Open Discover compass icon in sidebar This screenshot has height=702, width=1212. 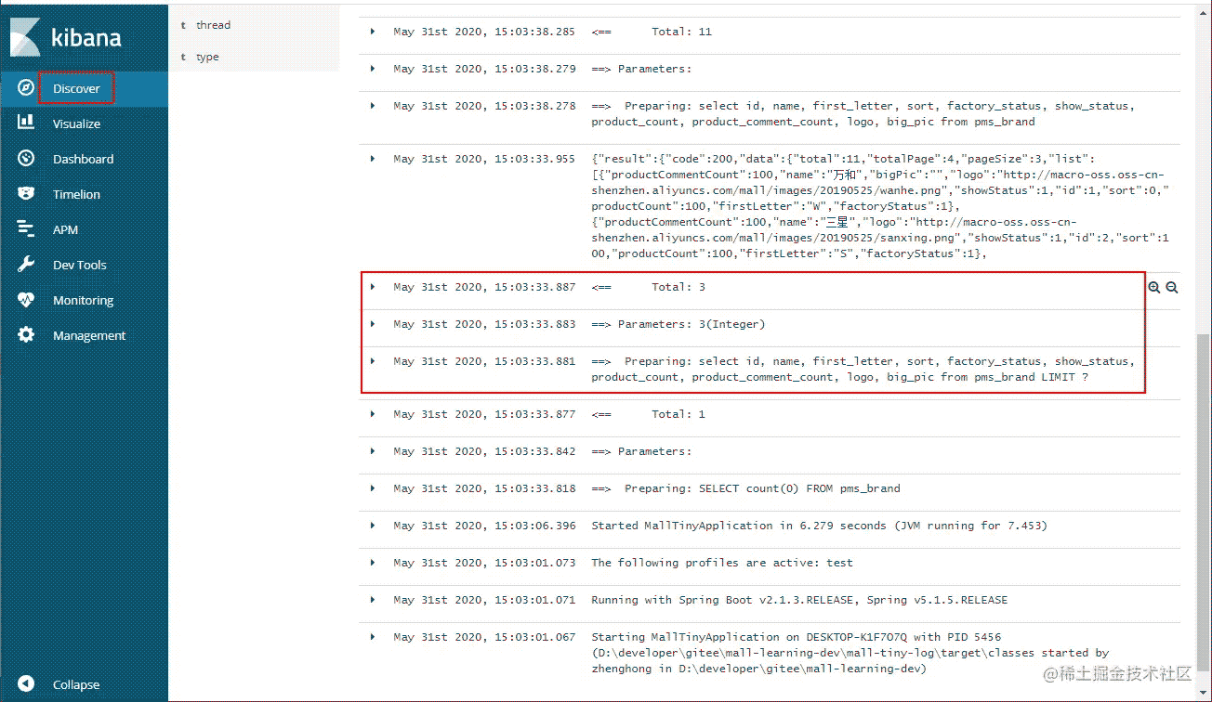click(26, 88)
